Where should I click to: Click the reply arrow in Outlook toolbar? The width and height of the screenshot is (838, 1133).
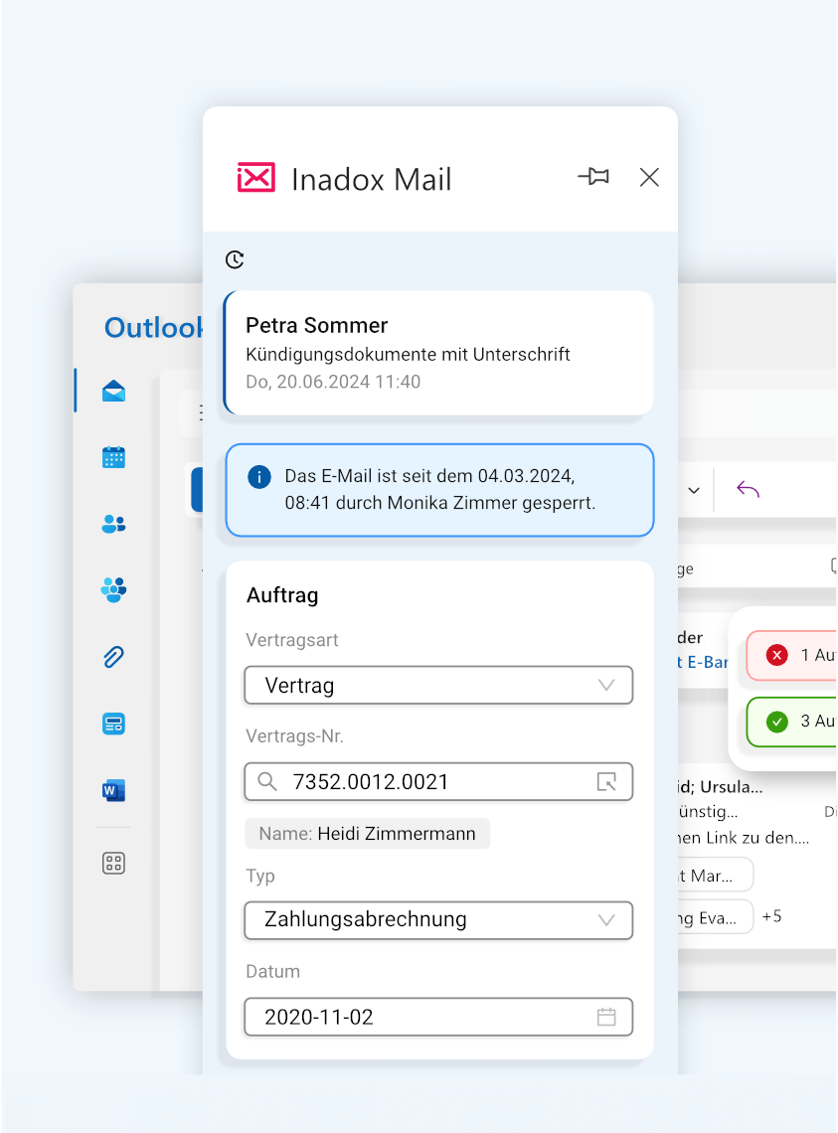tap(749, 490)
